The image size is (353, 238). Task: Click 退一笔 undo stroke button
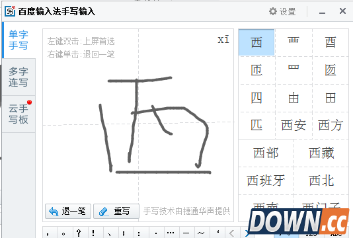point(68,211)
